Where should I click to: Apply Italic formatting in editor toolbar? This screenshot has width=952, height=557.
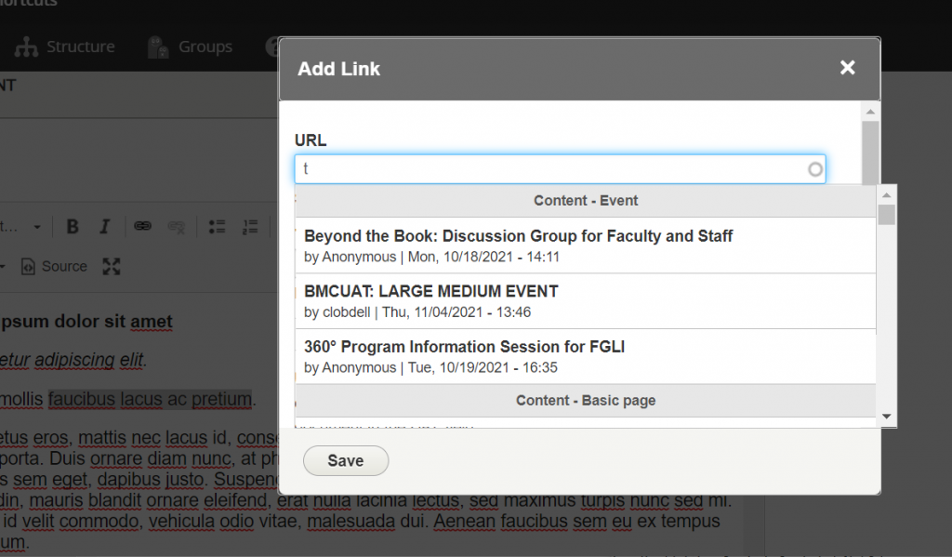coord(104,227)
